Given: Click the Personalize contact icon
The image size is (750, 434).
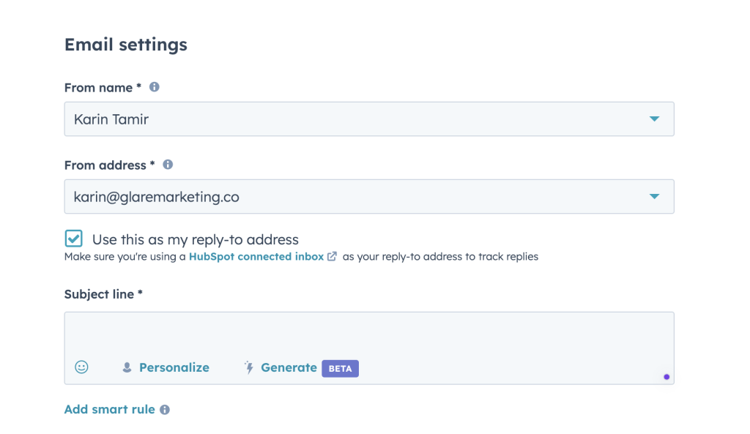Looking at the screenshot, I should click(127, 367).
